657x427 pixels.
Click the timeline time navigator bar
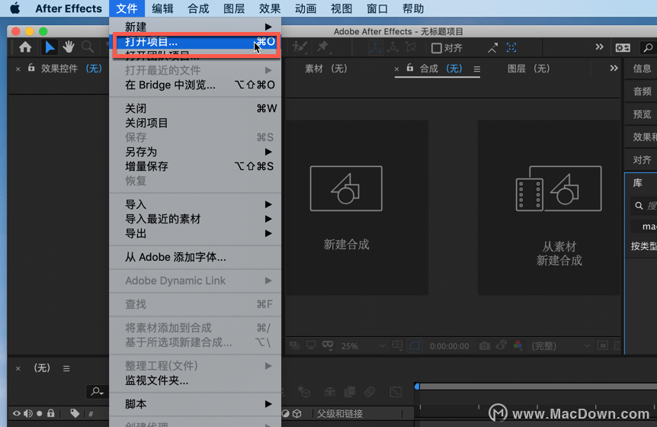[x=538, y=387]
